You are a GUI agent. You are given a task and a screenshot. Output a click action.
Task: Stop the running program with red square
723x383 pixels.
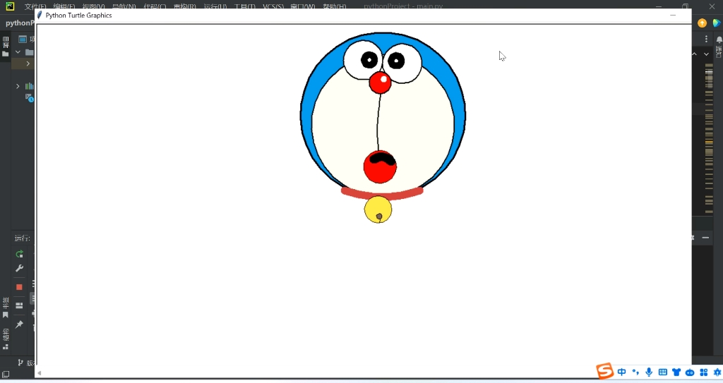19,287
